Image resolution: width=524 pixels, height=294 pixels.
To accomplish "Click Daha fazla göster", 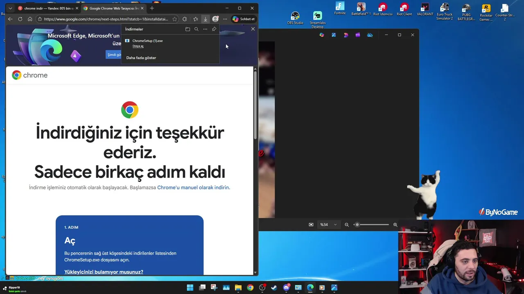I will tap(141, 58).
